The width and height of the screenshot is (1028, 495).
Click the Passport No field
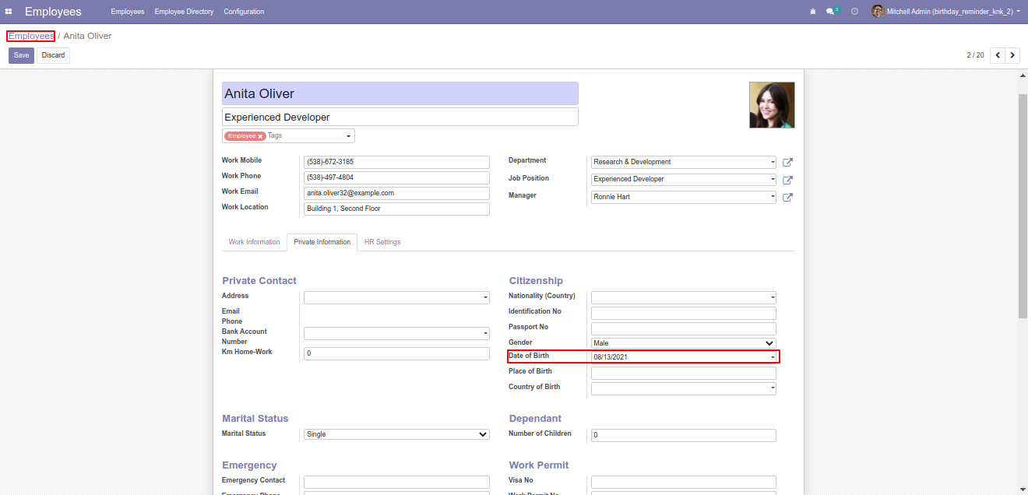point(684,328)
